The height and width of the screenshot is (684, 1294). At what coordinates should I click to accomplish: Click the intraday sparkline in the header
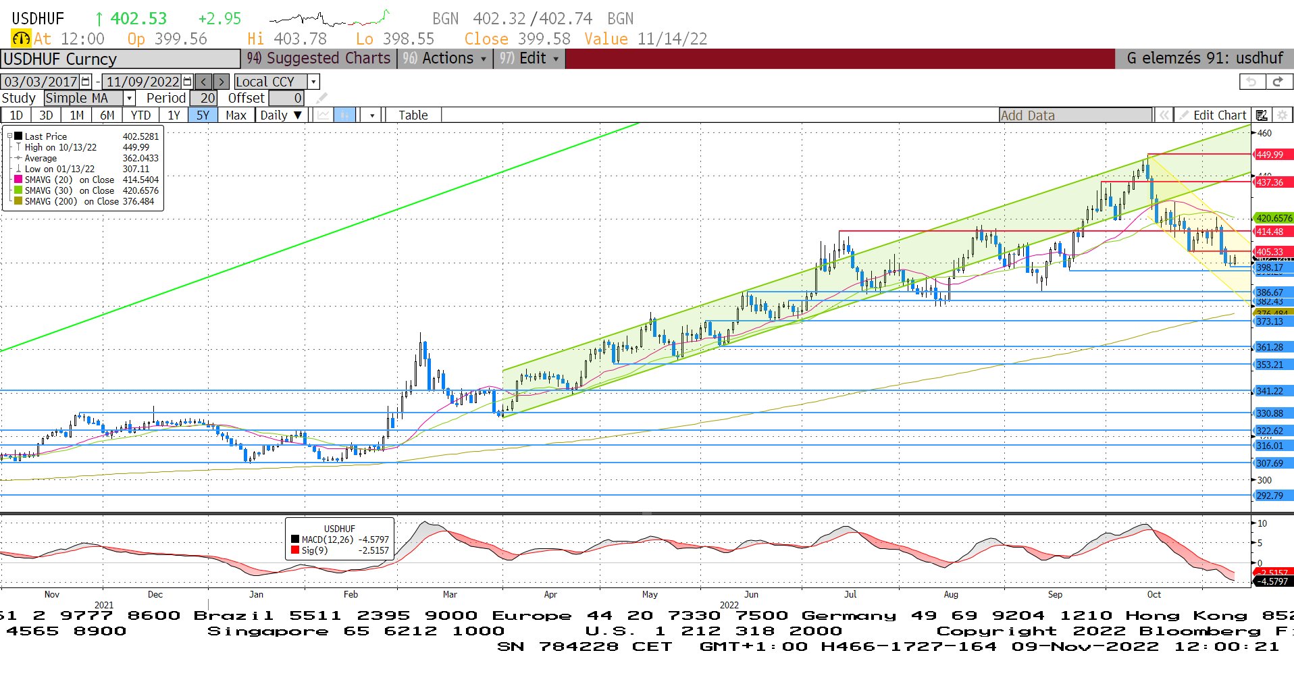pos(330,18)
